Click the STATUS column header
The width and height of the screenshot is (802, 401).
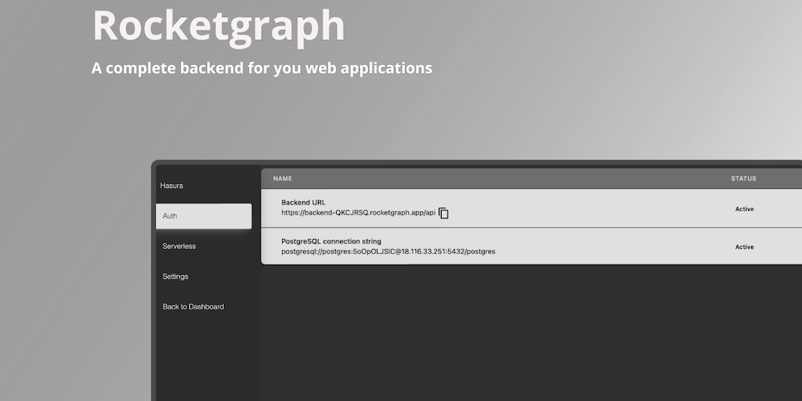tap(743, 179)
